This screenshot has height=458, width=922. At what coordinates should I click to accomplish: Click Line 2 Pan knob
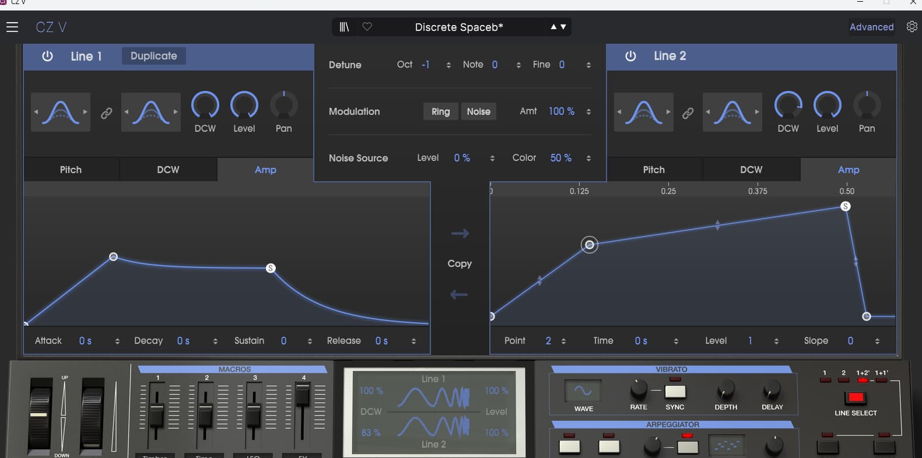[x=867, y=106]
